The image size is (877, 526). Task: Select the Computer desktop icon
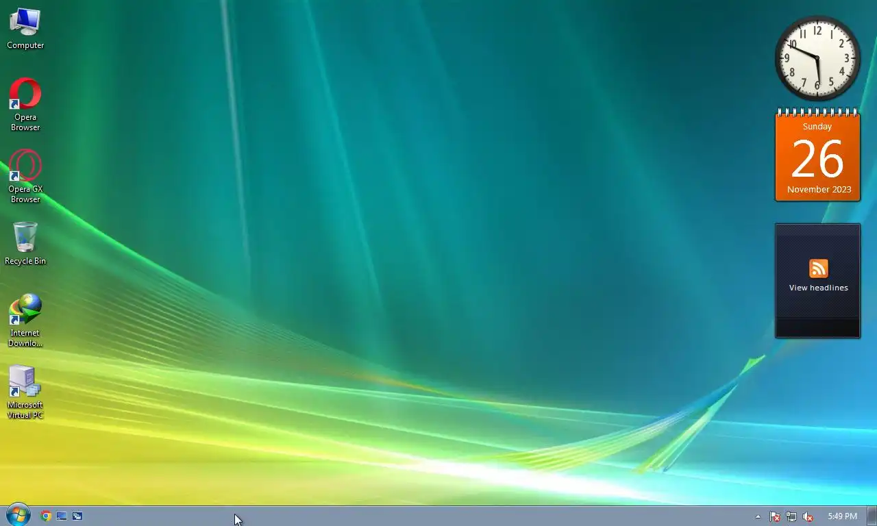click(25, 28)
